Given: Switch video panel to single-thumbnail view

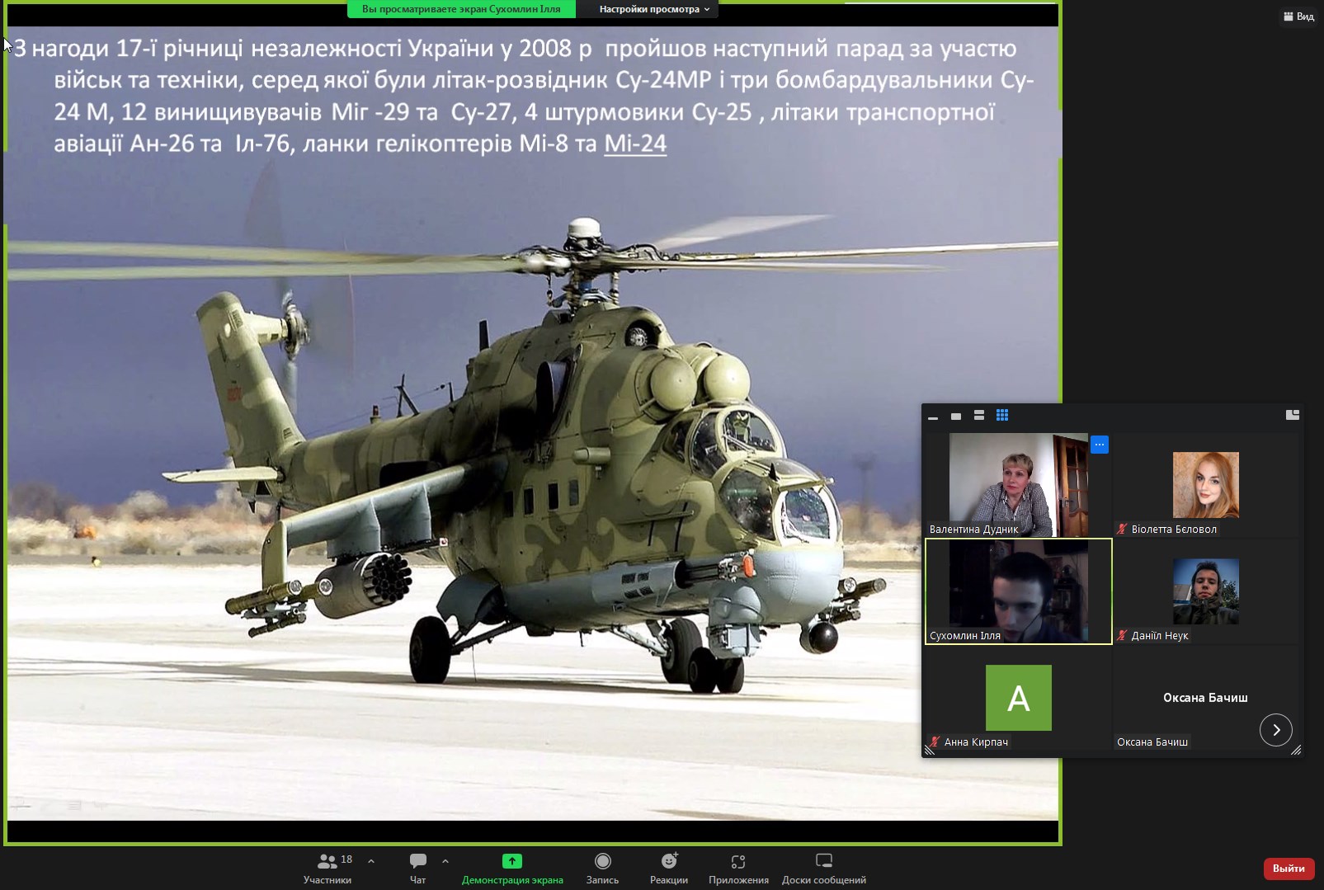Looking at the screenshot, I should pyautogui.click(x=956, y=417).
